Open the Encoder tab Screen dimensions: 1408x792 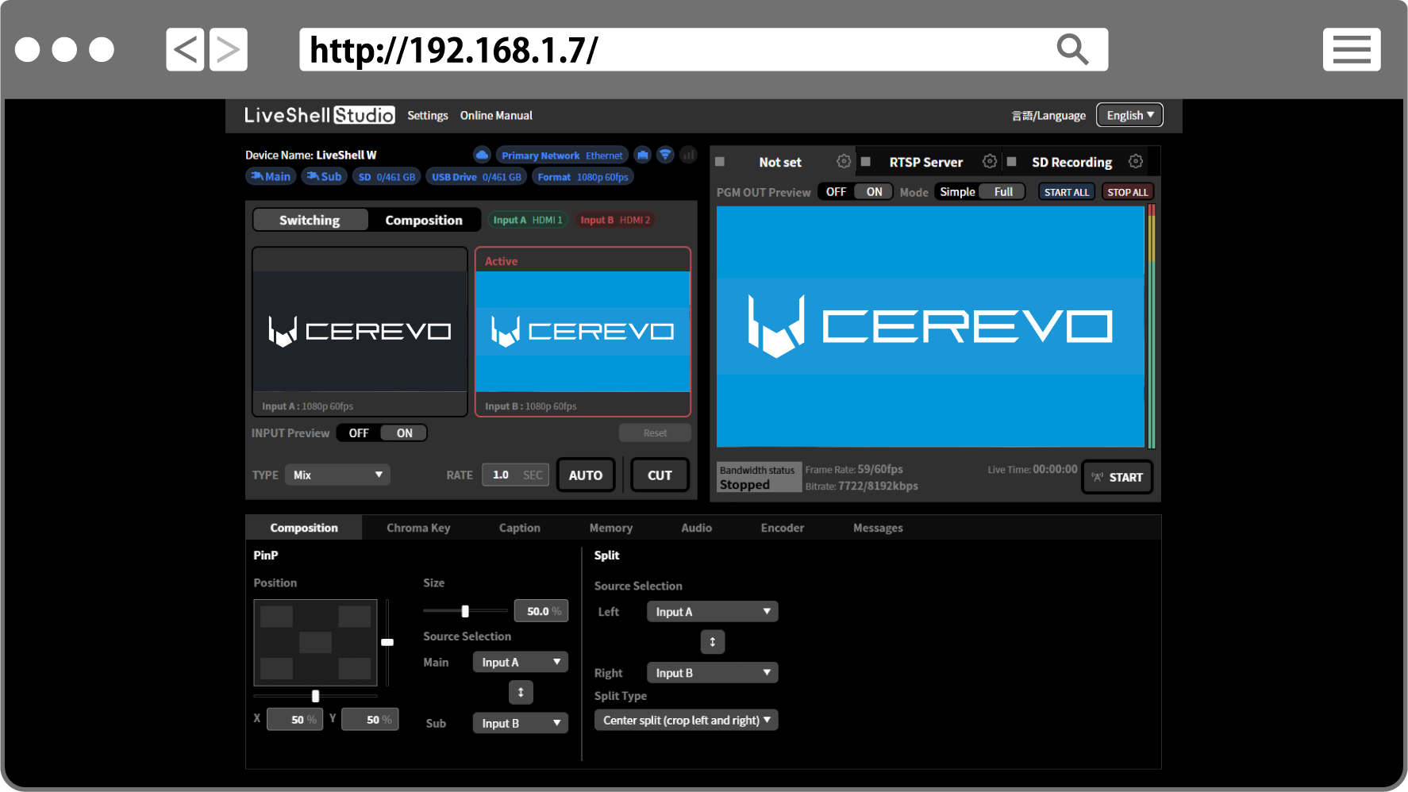[782, 527]
